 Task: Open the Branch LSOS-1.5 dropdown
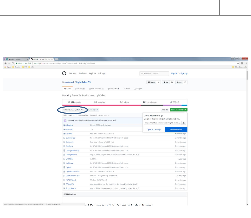(73, 110)
